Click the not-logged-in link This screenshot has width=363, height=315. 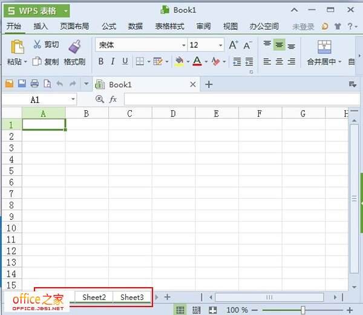[303, 27]
